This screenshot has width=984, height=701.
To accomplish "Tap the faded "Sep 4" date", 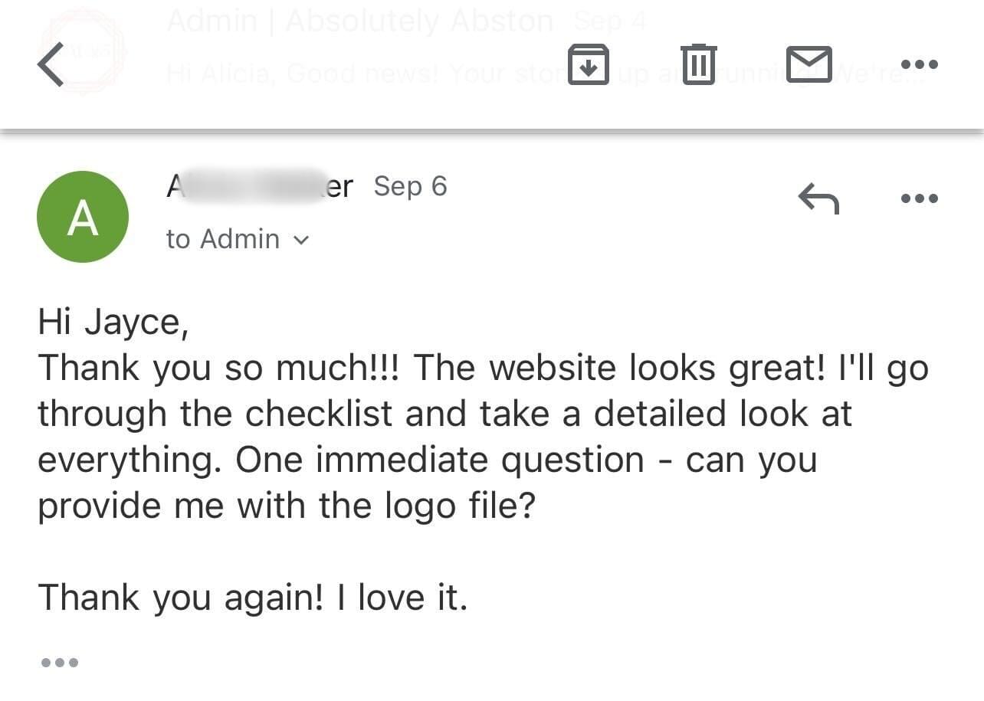I will (610, 21).
